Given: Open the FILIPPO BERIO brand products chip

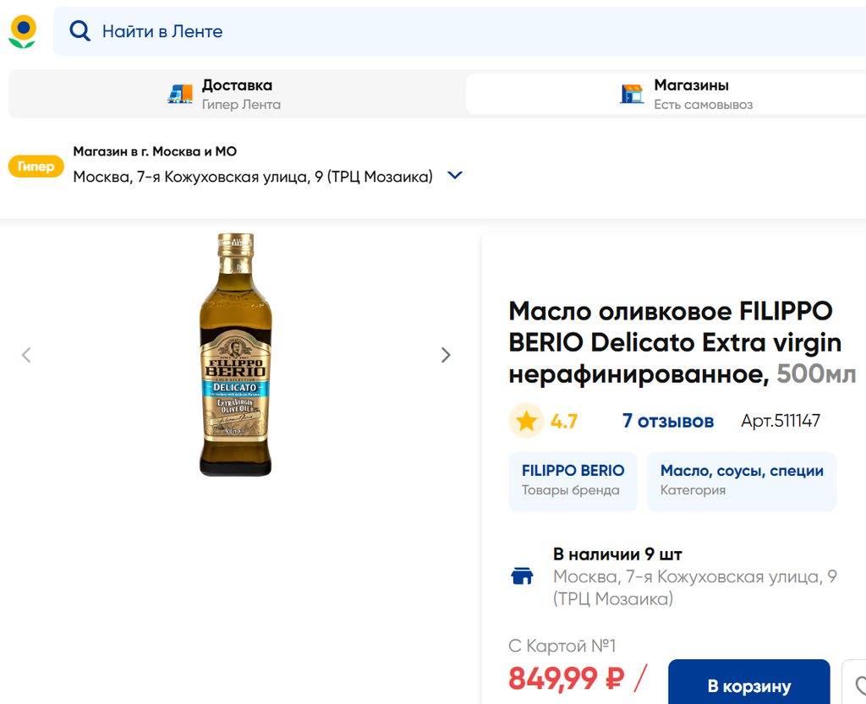Looking at the screenshot, I should click(x=573, y=480).
